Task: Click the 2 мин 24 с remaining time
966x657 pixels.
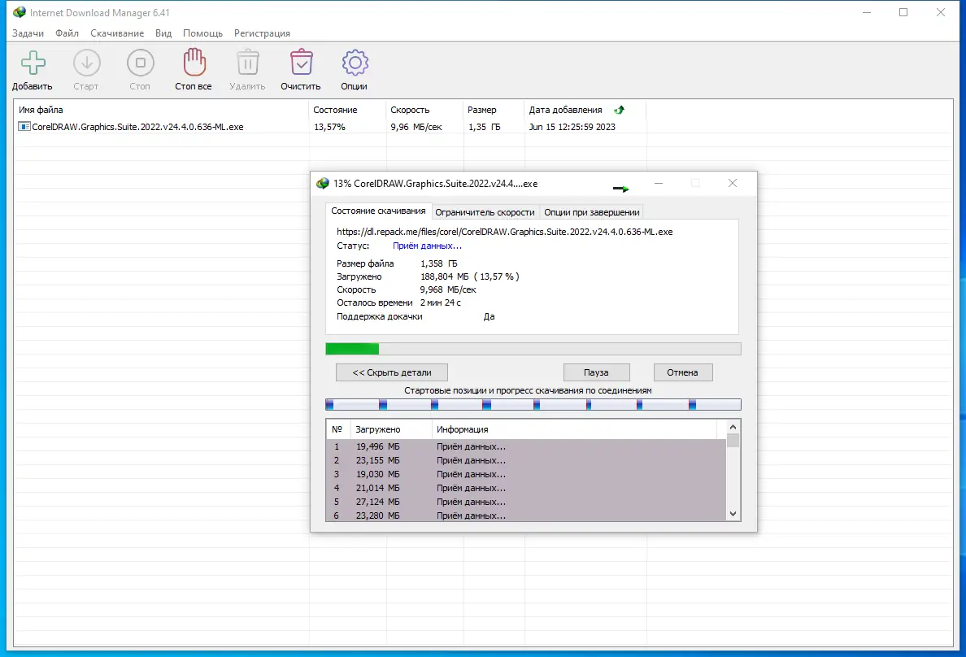Action: [x=441, y=302]
